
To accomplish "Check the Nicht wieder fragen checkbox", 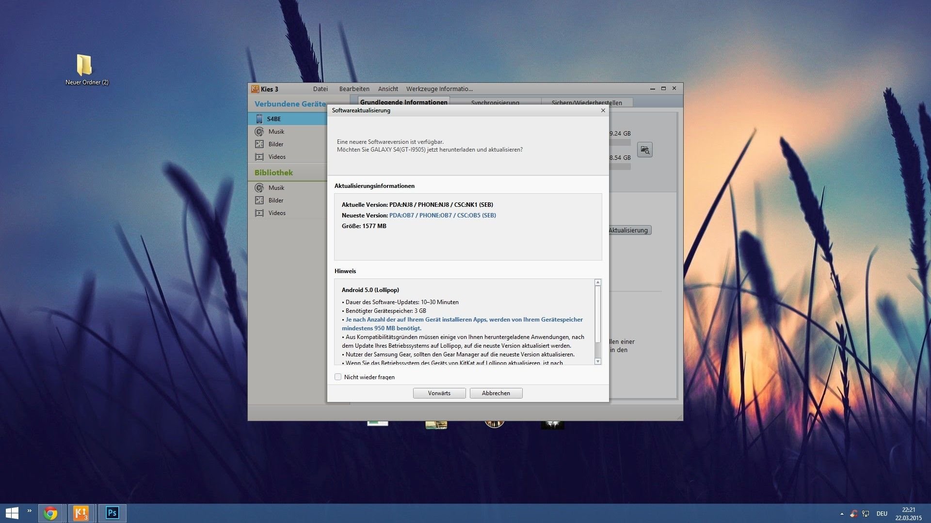I will tap(338, 377).
